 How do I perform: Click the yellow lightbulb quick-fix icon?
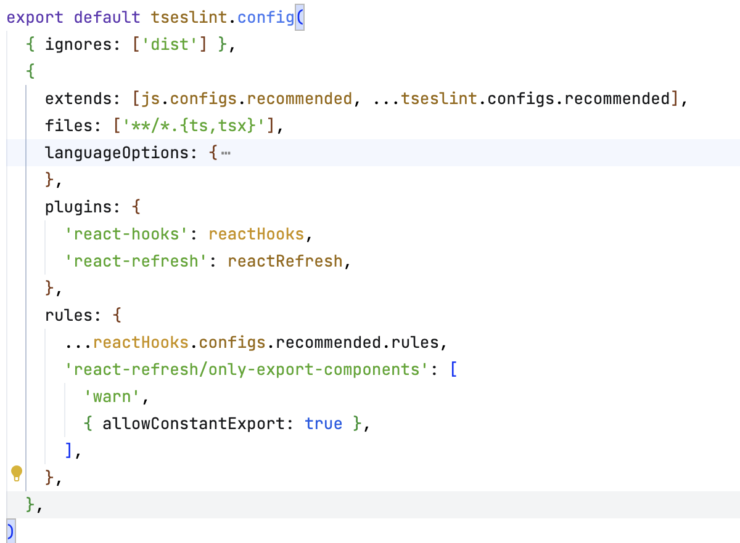17,473
